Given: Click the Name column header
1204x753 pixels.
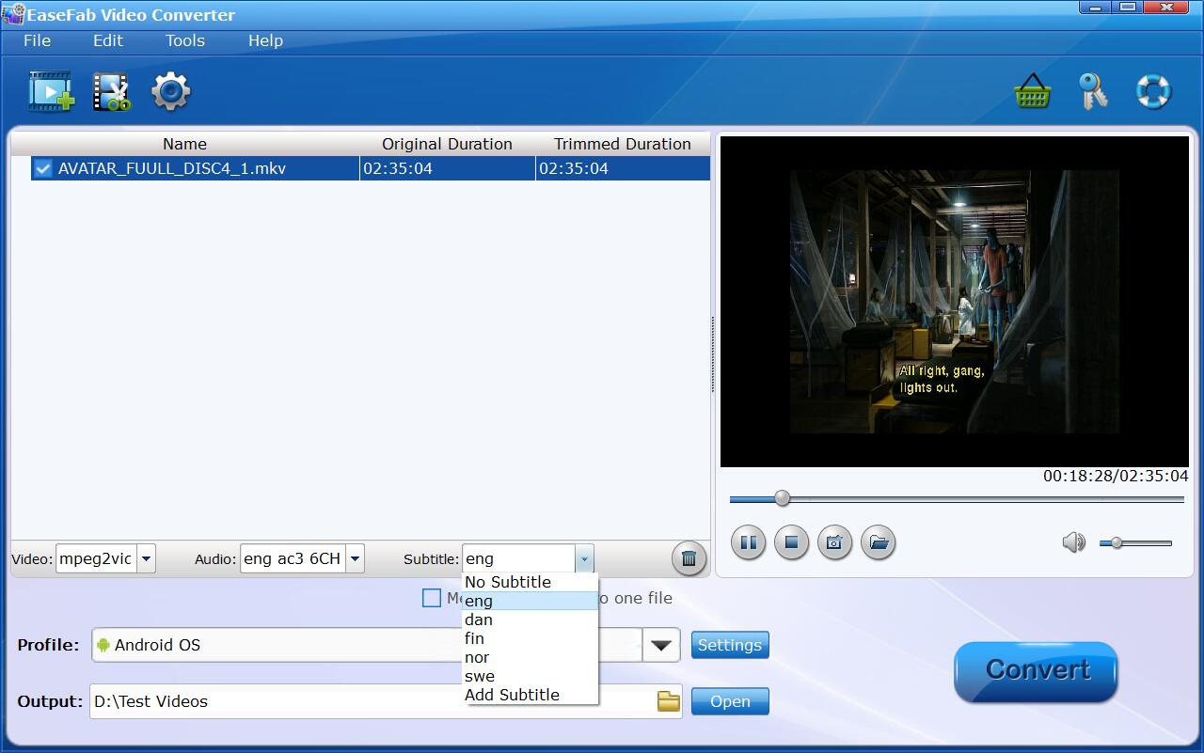Looking at the screenshot, I should 184,144.
